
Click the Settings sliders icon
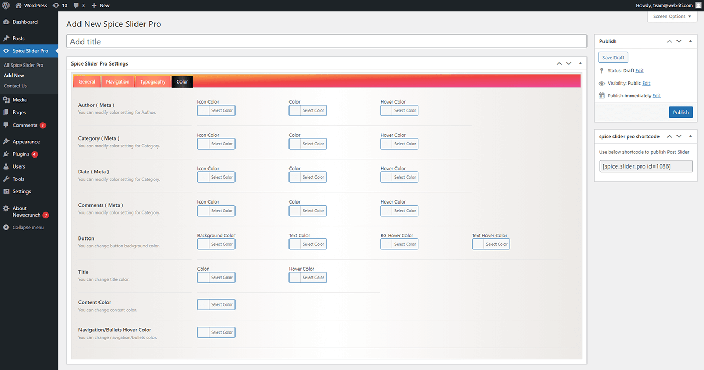pos(6,191)
